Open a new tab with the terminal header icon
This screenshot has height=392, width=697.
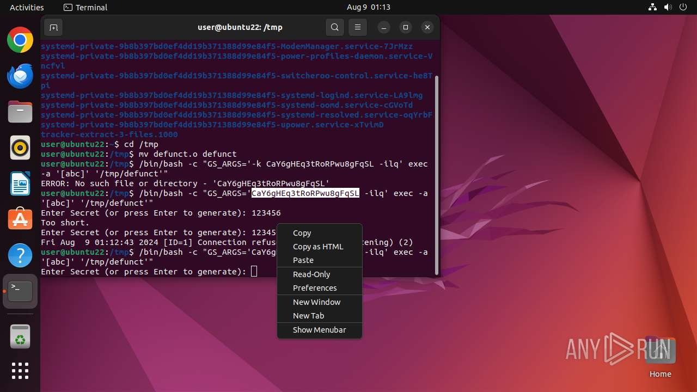(x=53, y=27)
